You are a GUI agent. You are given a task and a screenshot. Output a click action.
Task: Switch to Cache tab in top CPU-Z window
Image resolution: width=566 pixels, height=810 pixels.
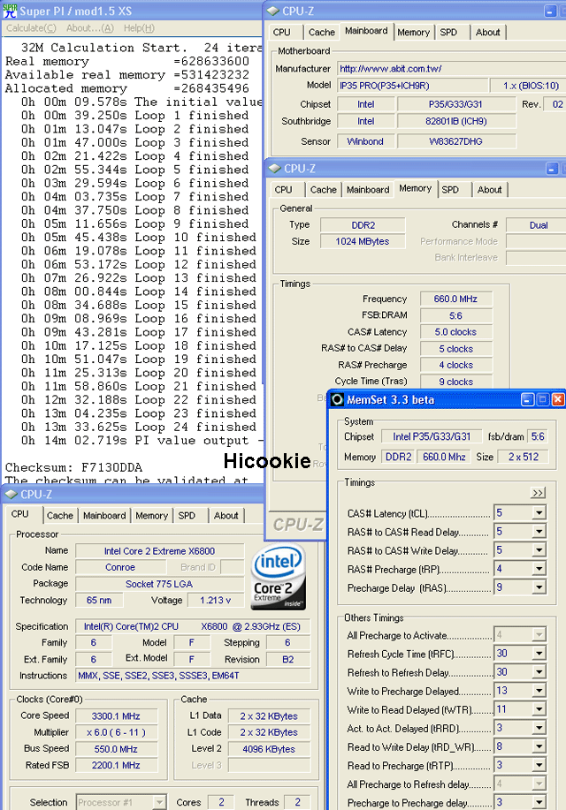pyautogui.click(x=322, y=32)
